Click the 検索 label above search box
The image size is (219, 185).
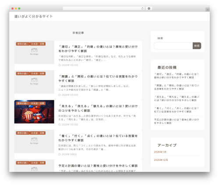[x=160, y=38]
